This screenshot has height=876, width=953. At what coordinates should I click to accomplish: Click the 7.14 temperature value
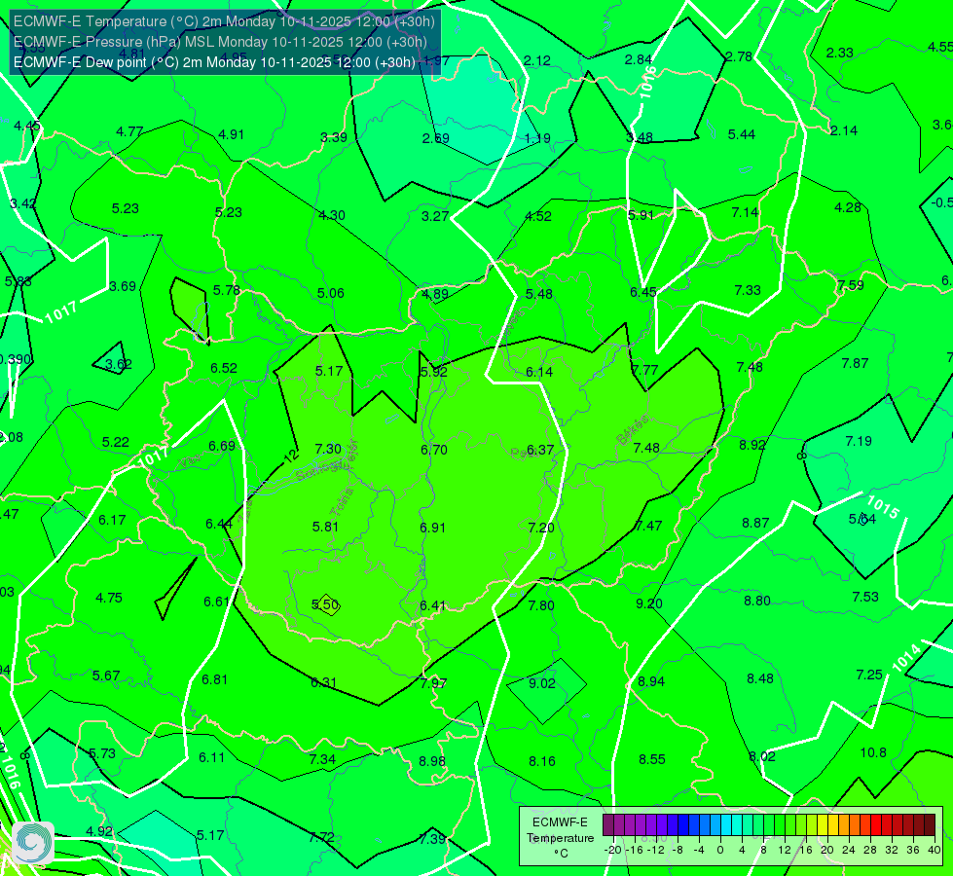click(745, 213)
